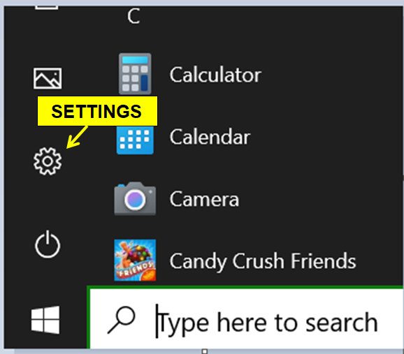This screenshot has width=404, height=354.
Task: Click the partially visible Documents icon at top
Action: [x=47, y=8]
